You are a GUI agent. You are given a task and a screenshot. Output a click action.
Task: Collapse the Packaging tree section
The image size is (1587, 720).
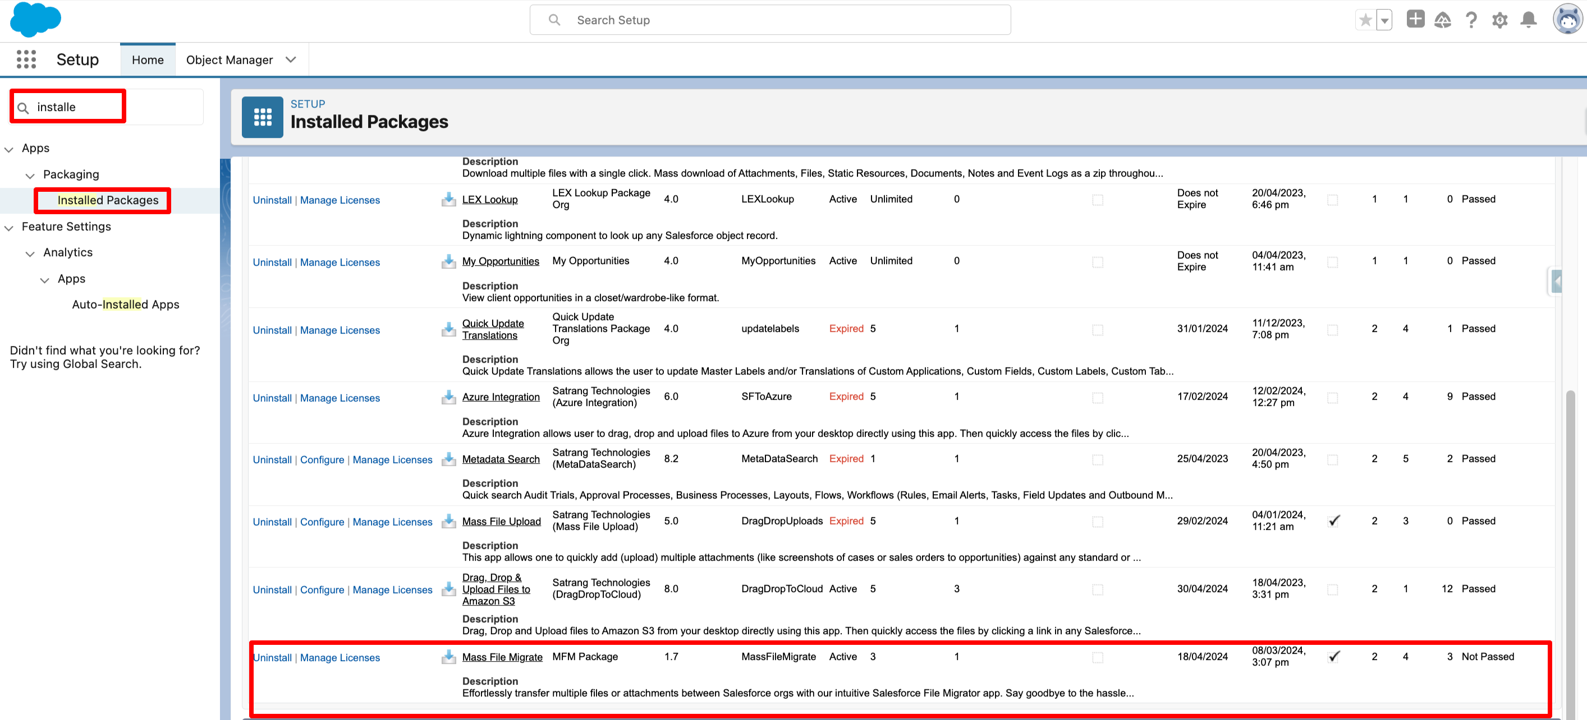coord(30,176)
